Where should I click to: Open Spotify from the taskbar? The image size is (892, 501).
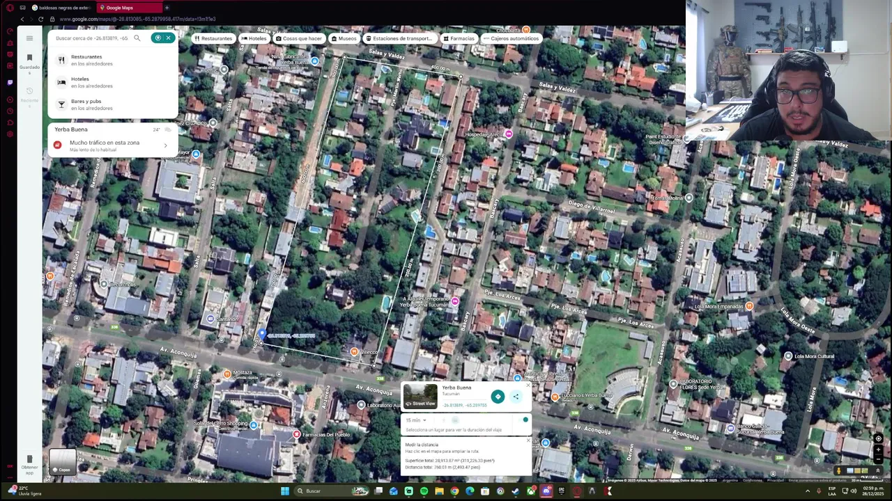(424, 491)
